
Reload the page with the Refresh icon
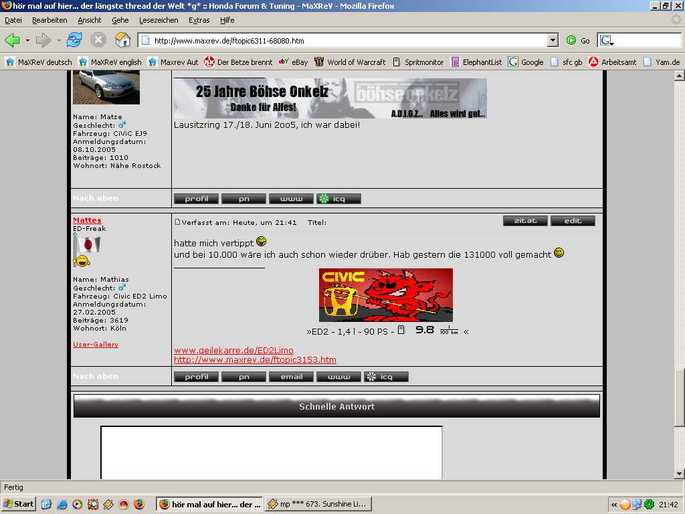click(x=74, y=40)
